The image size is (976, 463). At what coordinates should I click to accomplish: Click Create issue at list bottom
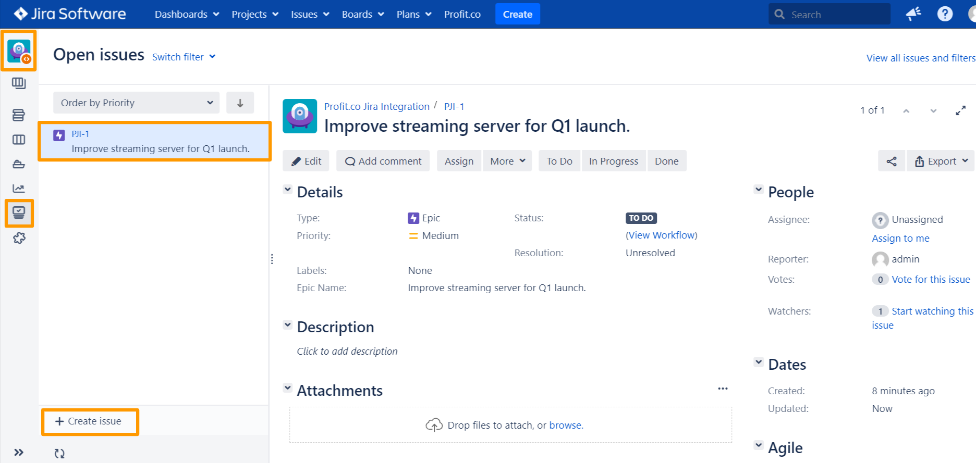89,421
